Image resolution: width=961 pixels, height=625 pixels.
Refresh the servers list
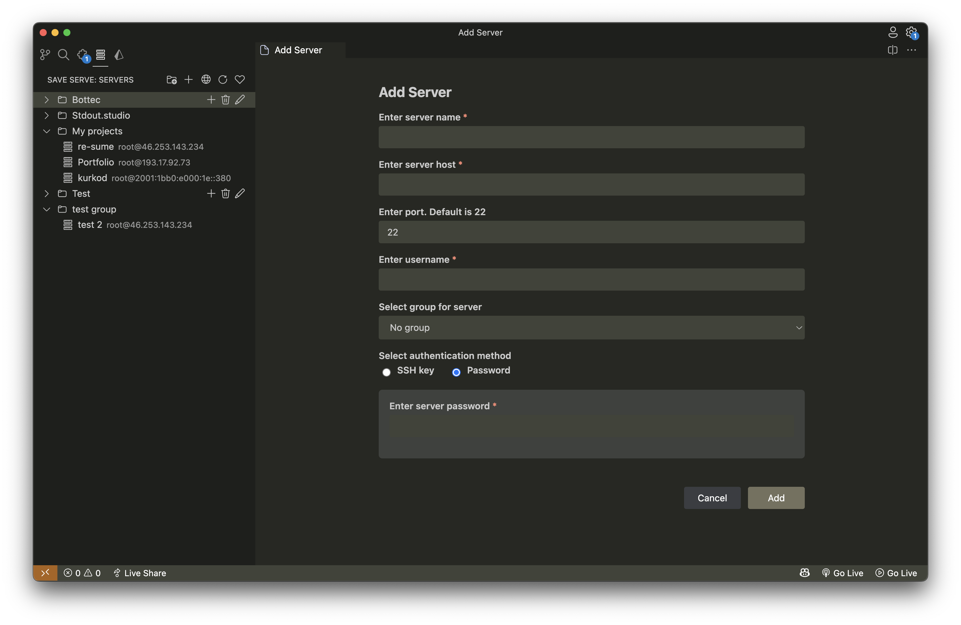pyautogui.click(x=222, y=80)
